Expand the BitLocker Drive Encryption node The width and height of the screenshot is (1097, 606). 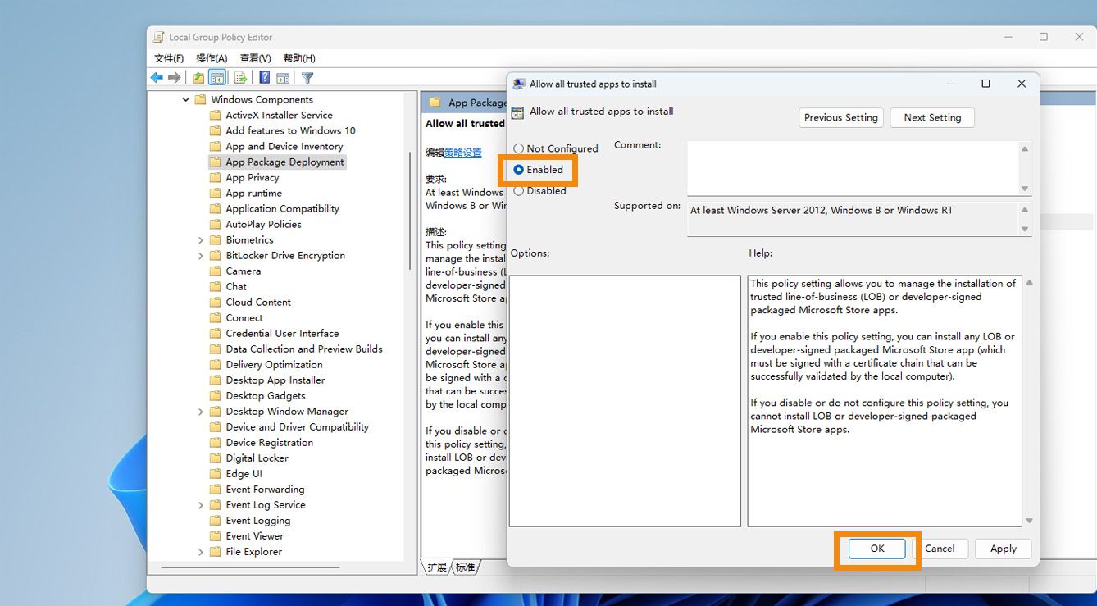201,255
